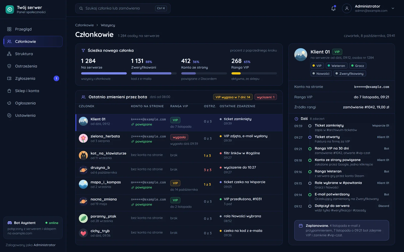Viewport: 404px width, 252px height.
Task: Click the powiązane link icon for mapa_i_kompas
Action: (x=133, y=187)
